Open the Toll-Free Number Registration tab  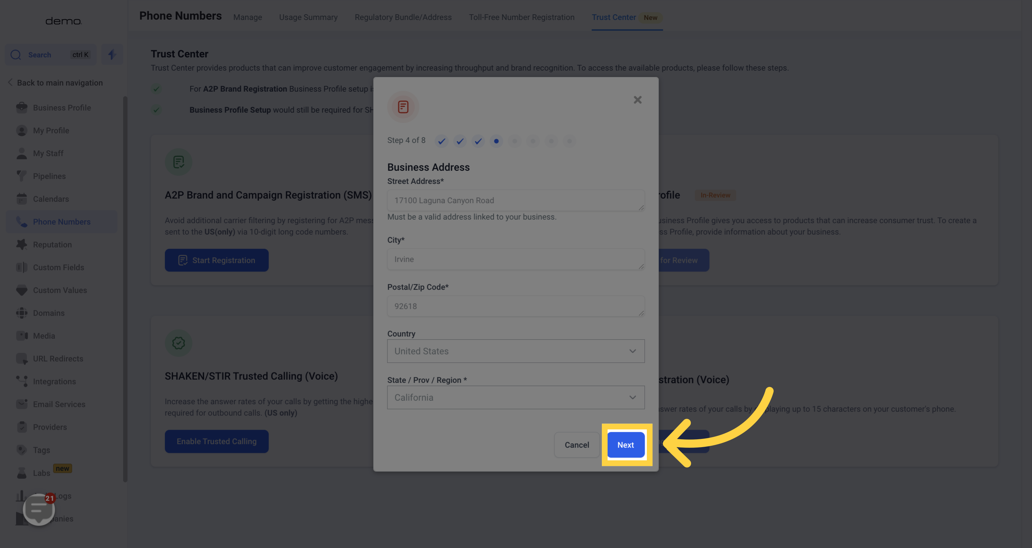click(x=521, y=17)
